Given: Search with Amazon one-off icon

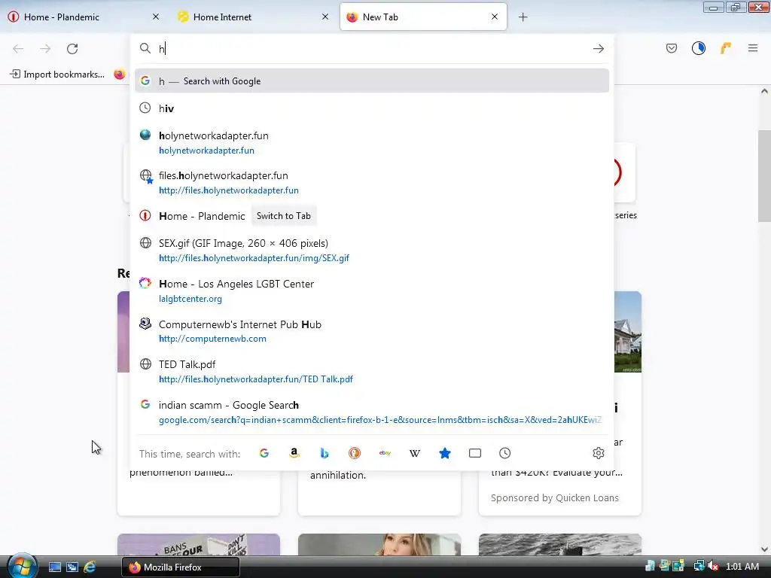Looking at the screenshot, I should pyautogui.click(x=294, y=453).
